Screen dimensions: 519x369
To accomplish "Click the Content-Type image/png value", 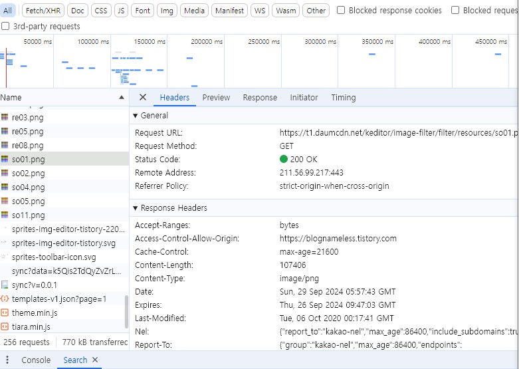I will click(299, 278).
